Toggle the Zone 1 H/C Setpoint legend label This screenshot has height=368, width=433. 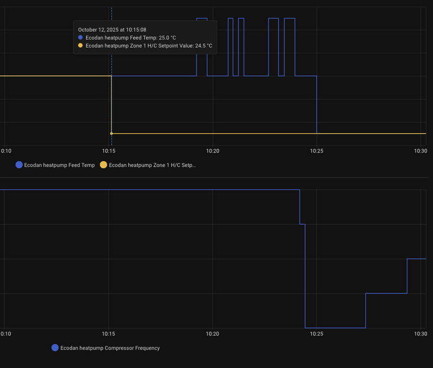[152, 165]
